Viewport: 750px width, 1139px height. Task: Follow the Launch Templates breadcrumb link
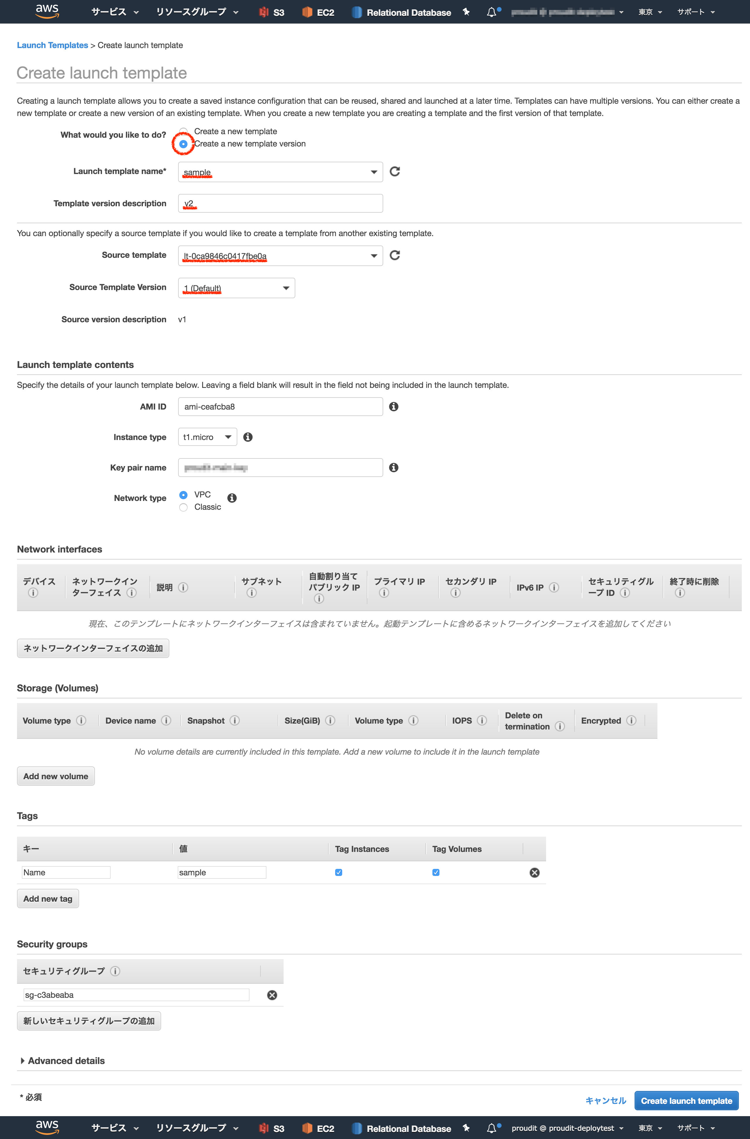52,45
